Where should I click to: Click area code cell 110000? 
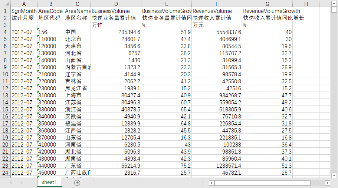click(51, 39)
